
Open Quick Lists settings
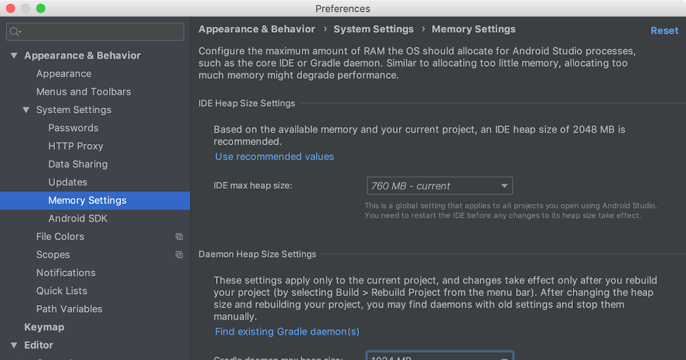click(x=61, y=291)
